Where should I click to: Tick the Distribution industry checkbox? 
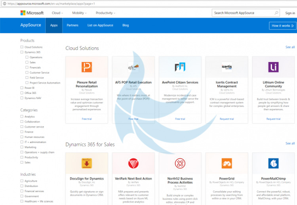click(x=22, y=186)
